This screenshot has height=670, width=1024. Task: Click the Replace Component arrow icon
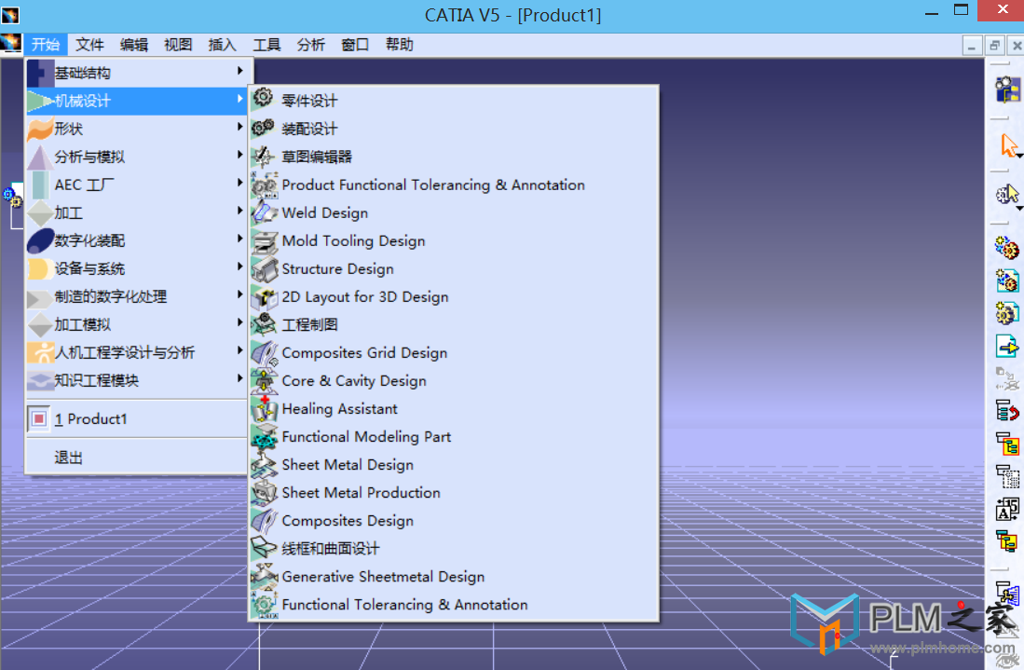[x=1007, y=346]
